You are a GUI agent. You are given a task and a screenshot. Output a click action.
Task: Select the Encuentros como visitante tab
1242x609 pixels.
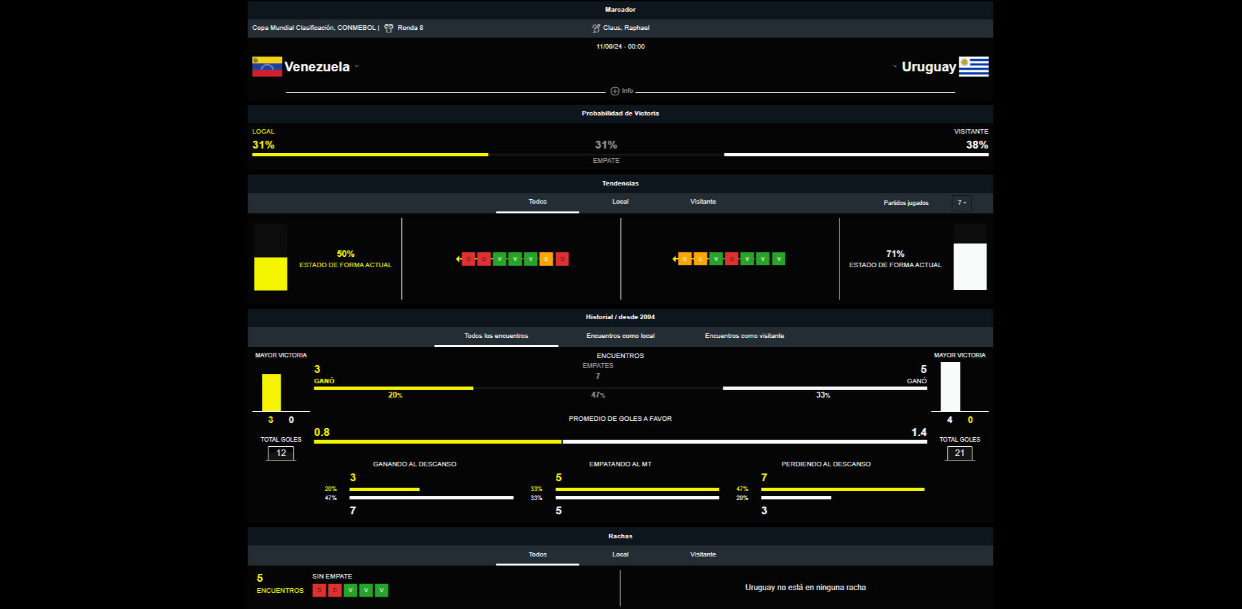744,336
